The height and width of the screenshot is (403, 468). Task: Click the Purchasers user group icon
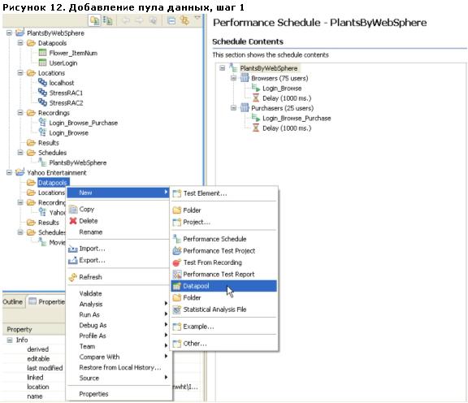point(245,108)
